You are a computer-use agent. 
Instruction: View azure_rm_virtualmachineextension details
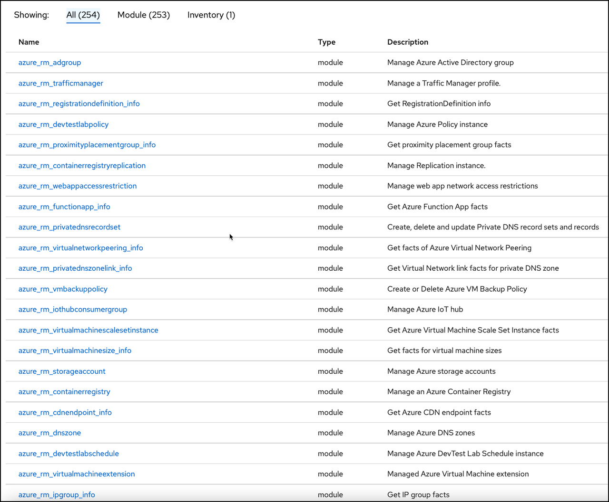click(77, 474)
